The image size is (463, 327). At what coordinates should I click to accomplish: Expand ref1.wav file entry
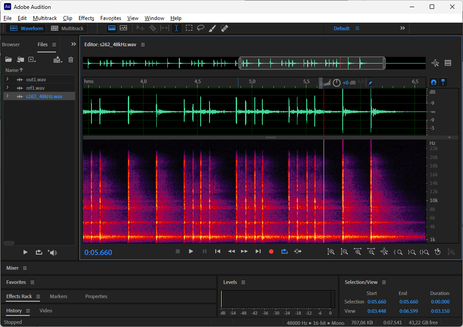pyautogui.click(x=8, y=88)
